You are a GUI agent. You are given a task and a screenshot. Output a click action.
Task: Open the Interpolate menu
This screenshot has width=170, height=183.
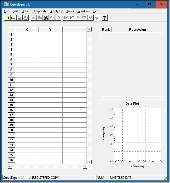tap(39, 11)
